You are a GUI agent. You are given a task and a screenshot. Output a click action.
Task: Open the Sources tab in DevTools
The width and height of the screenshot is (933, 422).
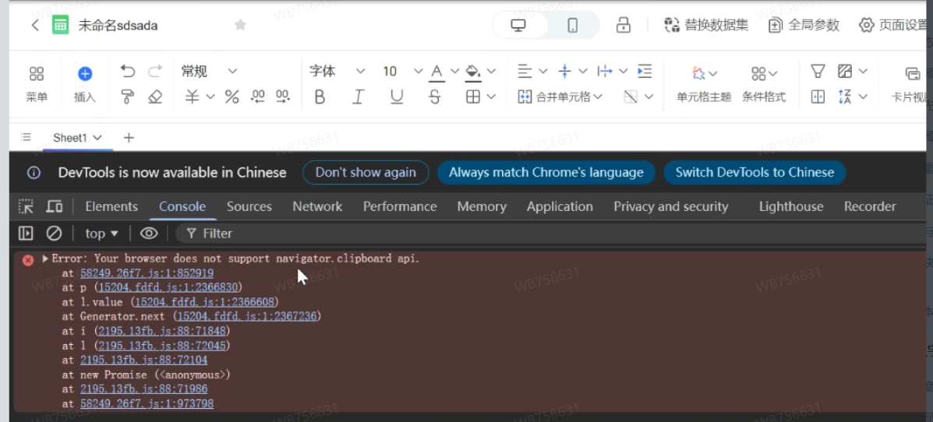pyautogui.click(x=249, y=206)
